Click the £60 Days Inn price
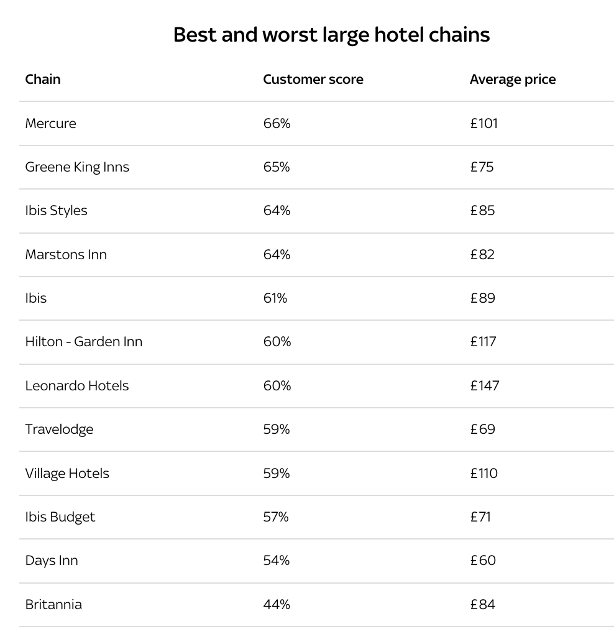This screenshot has height=634, width=614. (x=483, y=561)
